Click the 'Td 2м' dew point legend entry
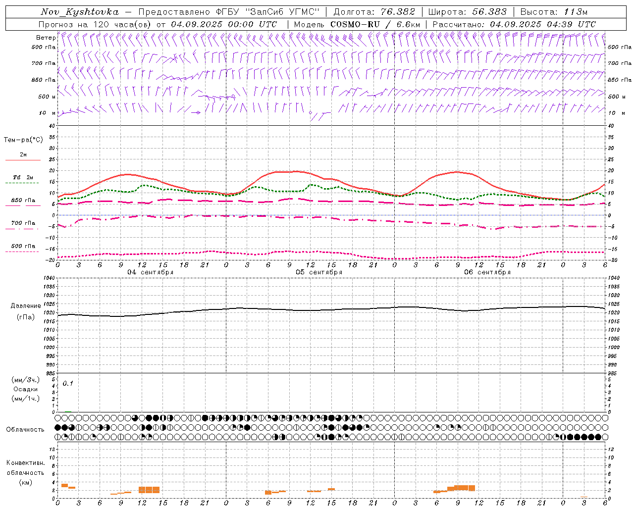This screenshot has height=507, width=634. tap(23, 177)
